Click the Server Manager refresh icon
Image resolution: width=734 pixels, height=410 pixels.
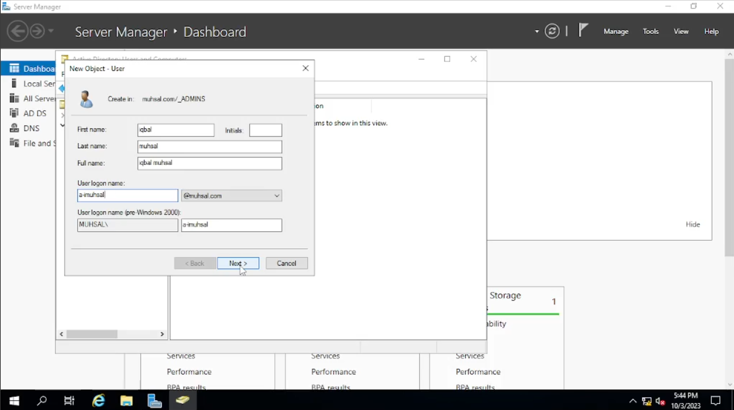(552, 31)
